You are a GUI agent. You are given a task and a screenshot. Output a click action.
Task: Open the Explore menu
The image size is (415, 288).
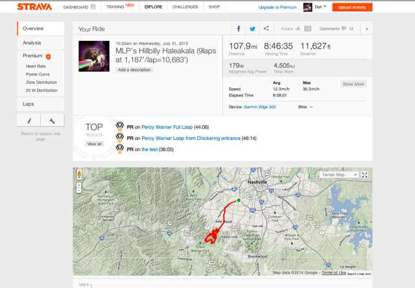(x=153, y=7)
